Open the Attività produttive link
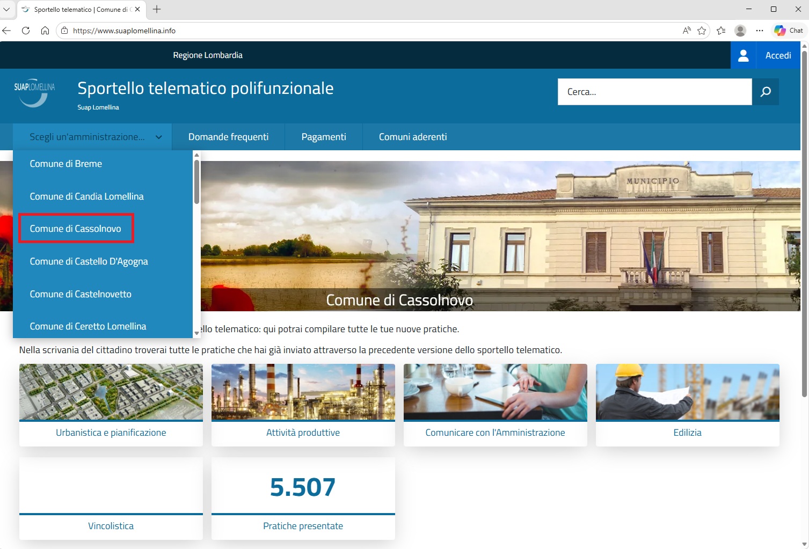 303,433
